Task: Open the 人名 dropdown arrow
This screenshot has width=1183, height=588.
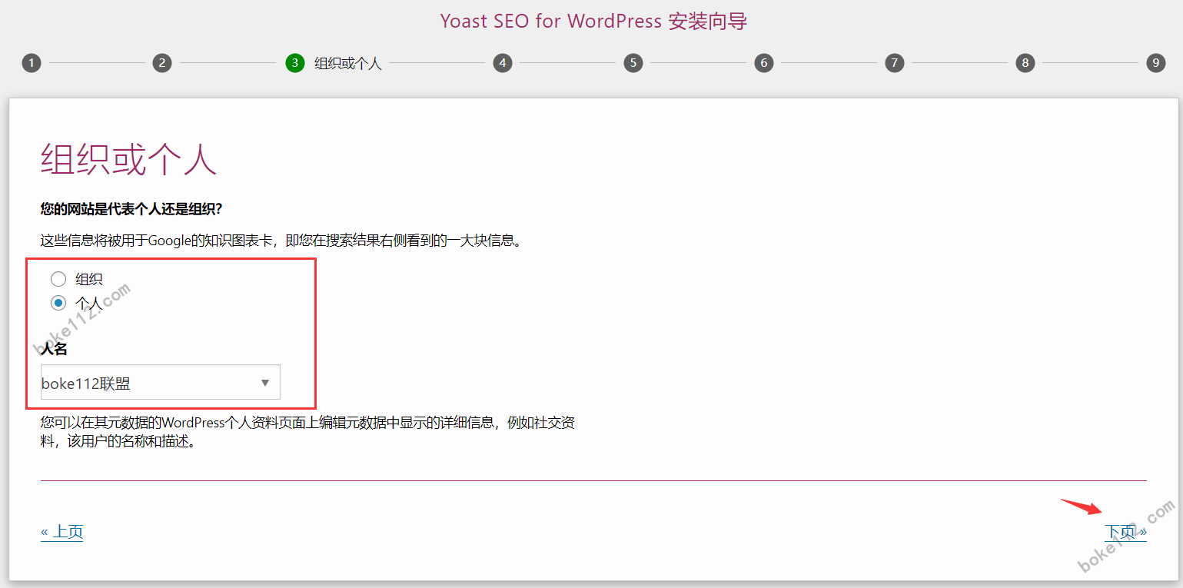Action: tap(265, 382)
